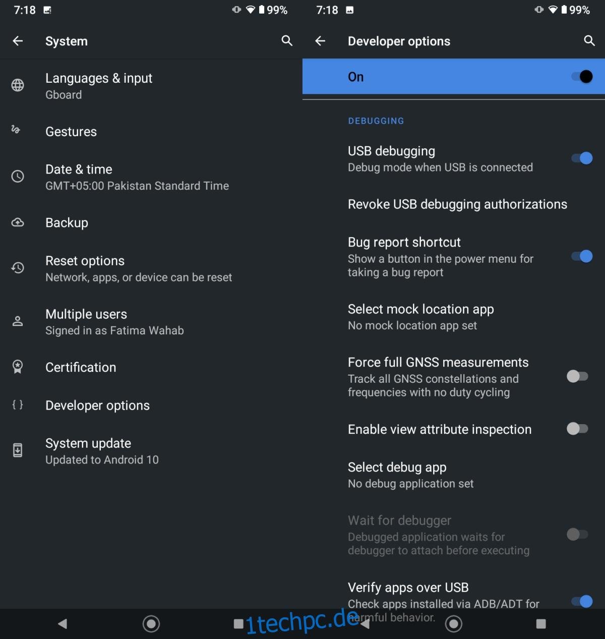Tap the Gestures squiggle icon

(x=16, y=130)
